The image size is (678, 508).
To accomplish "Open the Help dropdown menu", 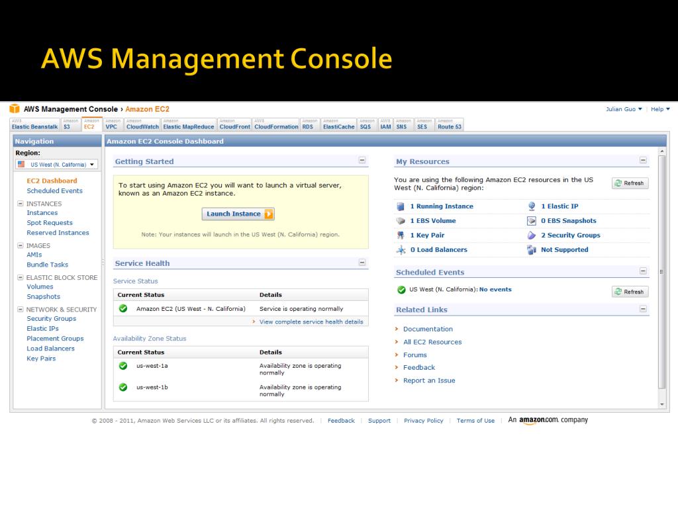I will coord(660,109).
